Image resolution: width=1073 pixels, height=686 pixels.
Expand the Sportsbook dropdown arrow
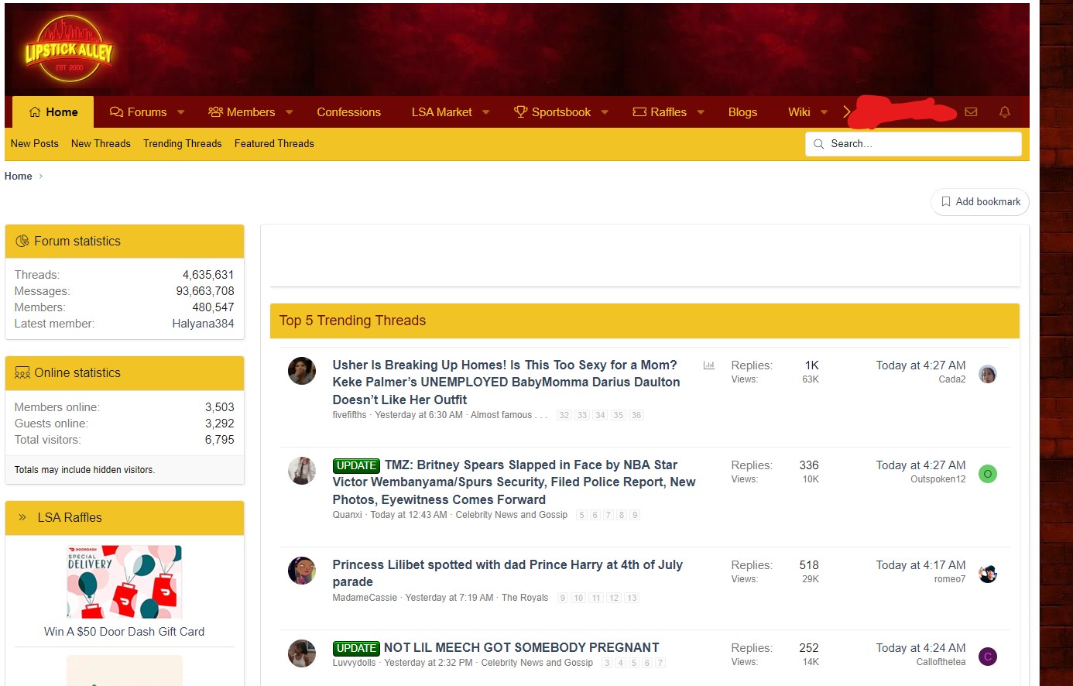605,112
